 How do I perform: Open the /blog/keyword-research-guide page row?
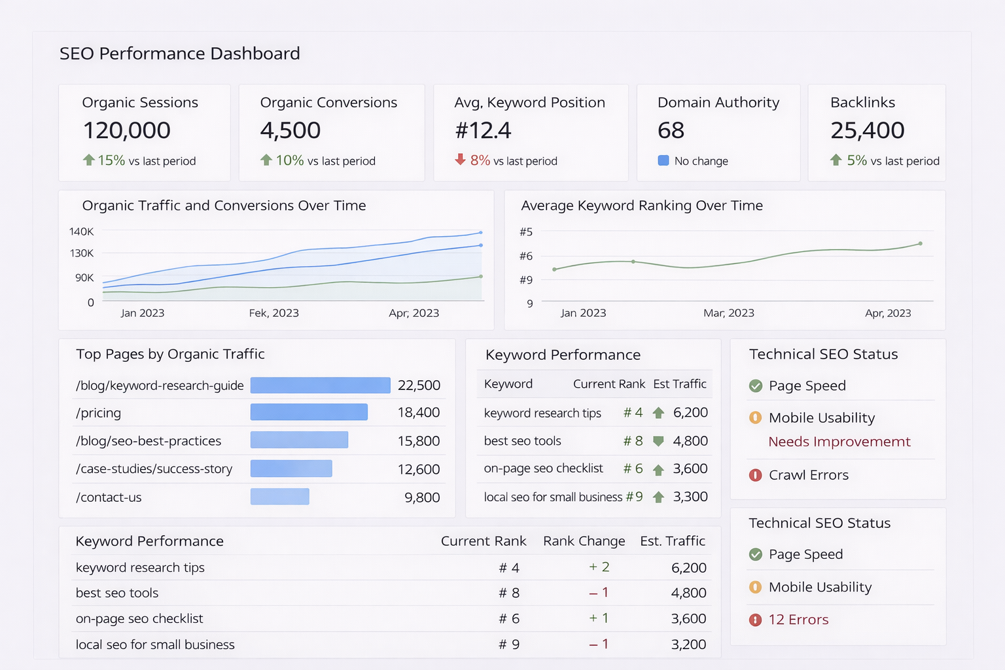click(160, 385)
